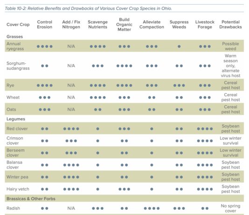Click the 'Balansa clover' row label
The height and width of the screenshot is (215, 249).
click(x=14, y=165)
